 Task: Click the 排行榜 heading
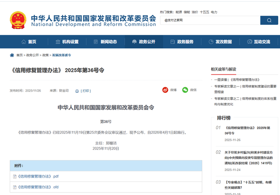(224, 118)
